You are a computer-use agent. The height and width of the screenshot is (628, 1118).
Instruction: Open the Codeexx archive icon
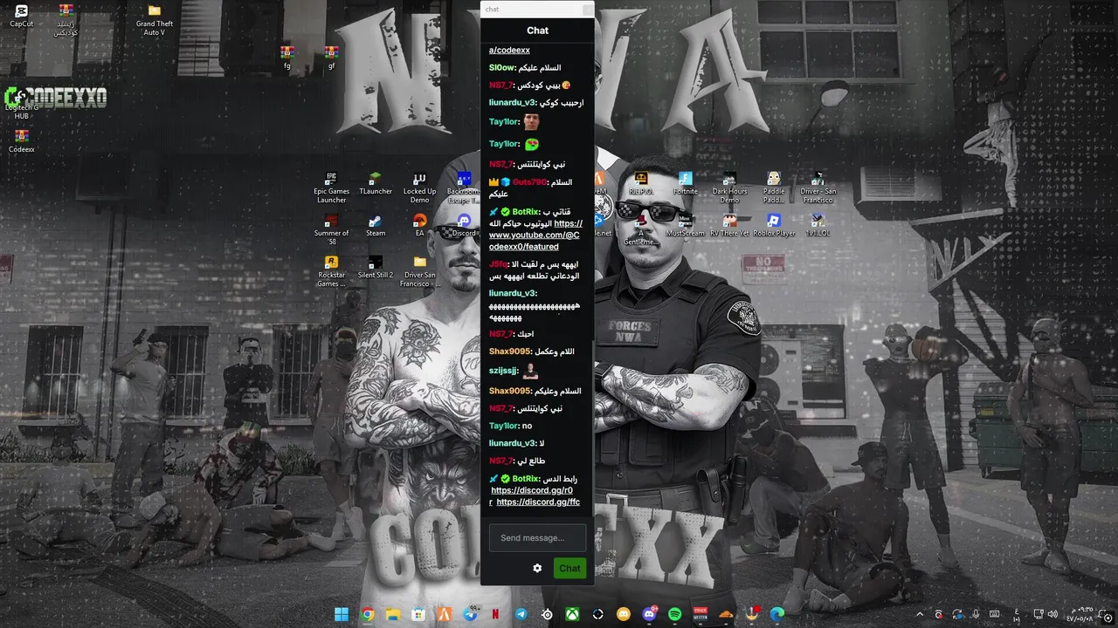21,141
